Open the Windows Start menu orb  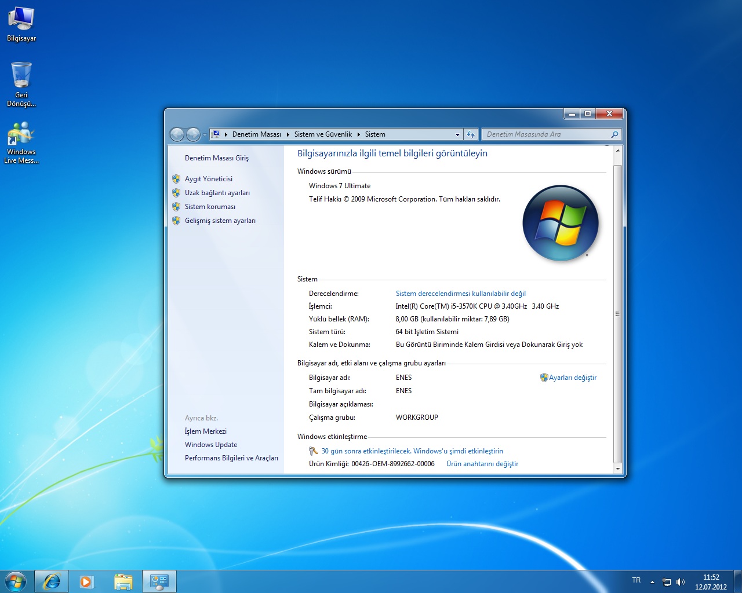point(16,581)
